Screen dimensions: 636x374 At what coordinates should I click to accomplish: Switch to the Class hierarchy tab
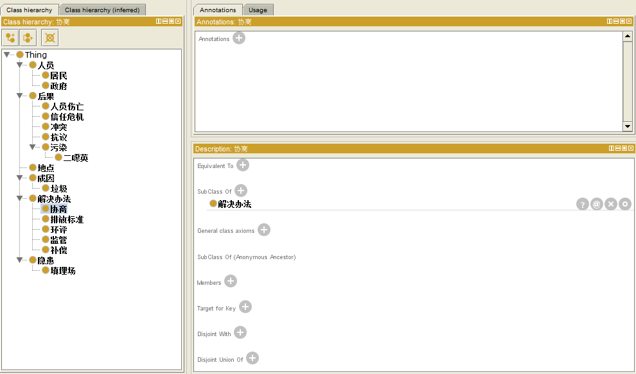pos(29,10)
